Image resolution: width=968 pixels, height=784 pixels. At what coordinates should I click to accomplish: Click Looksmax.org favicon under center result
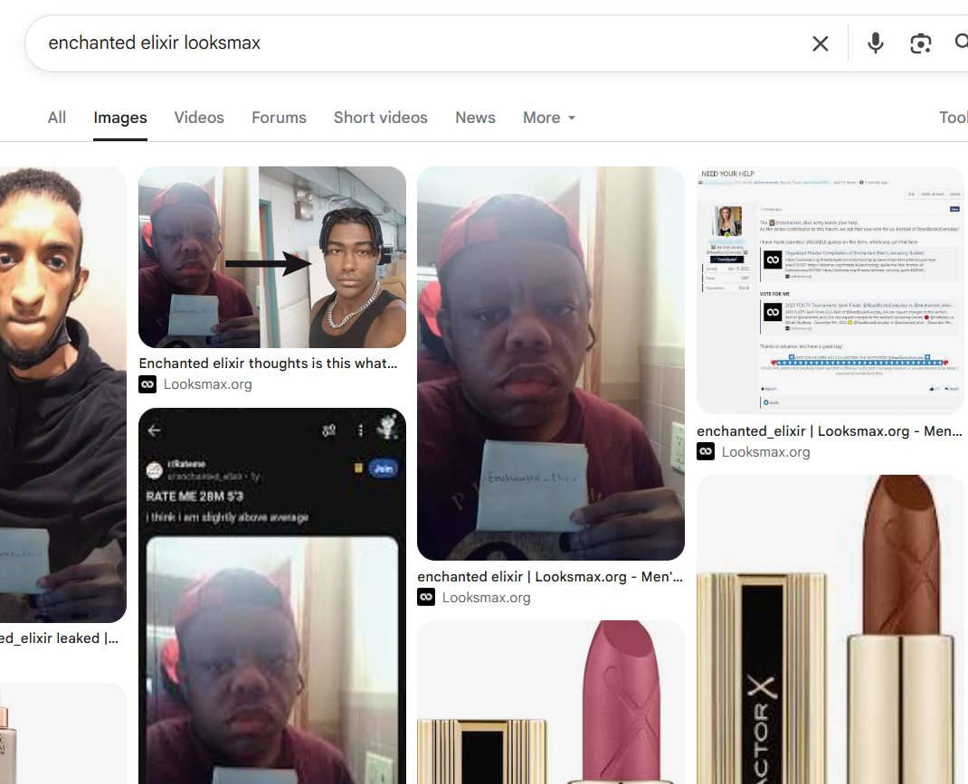click(x=426, y=597)
